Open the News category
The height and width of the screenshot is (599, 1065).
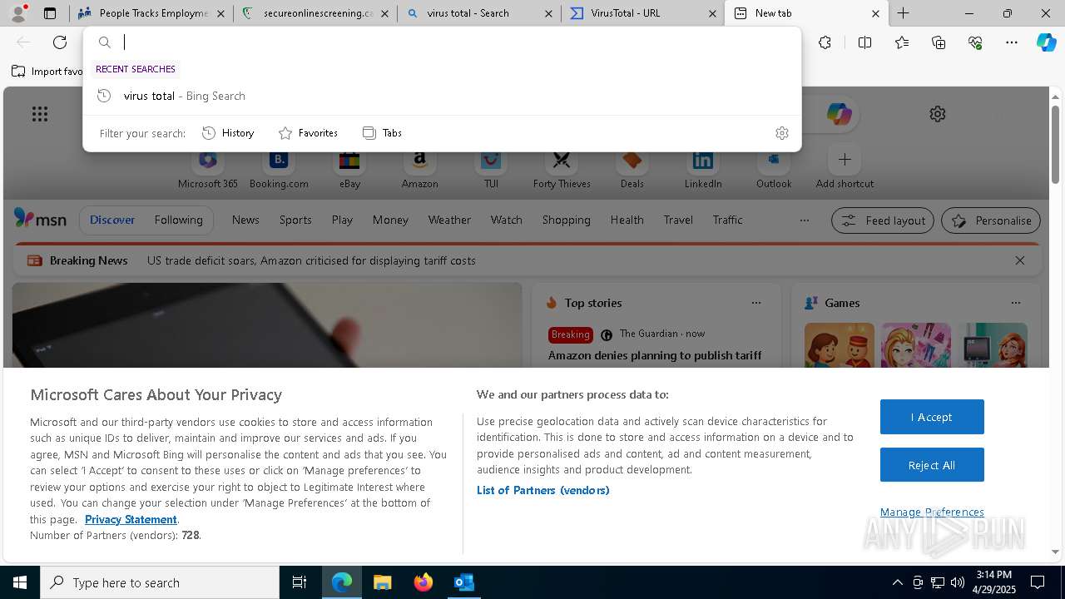tap(245, 220)
